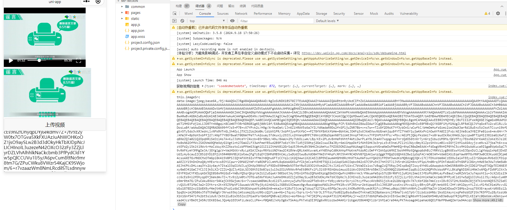Open the Mock tab
The image size is (507, 210).
(x=374, y=13)
